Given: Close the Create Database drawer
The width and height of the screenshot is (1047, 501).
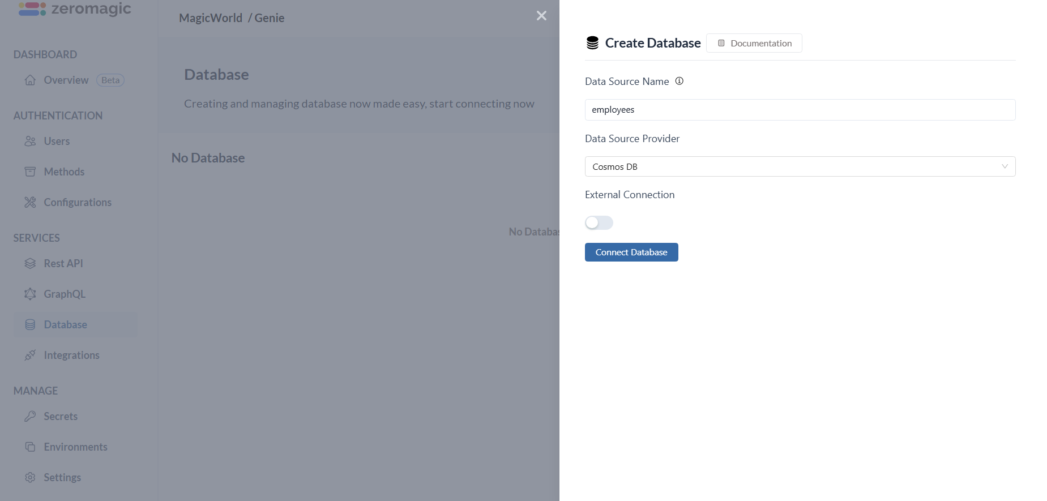Looking at the screenshot, I should pyautogui.click(x=541, y=16).
